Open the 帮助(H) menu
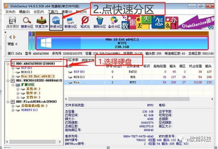Image resolution: width=218 pixels, height=149 pixels. pos(81,12)
